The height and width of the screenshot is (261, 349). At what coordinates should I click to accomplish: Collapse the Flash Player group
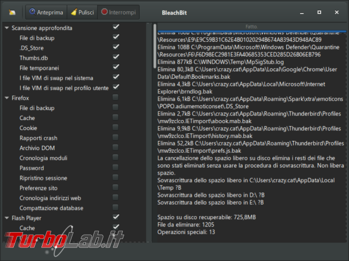pos(6,218)
